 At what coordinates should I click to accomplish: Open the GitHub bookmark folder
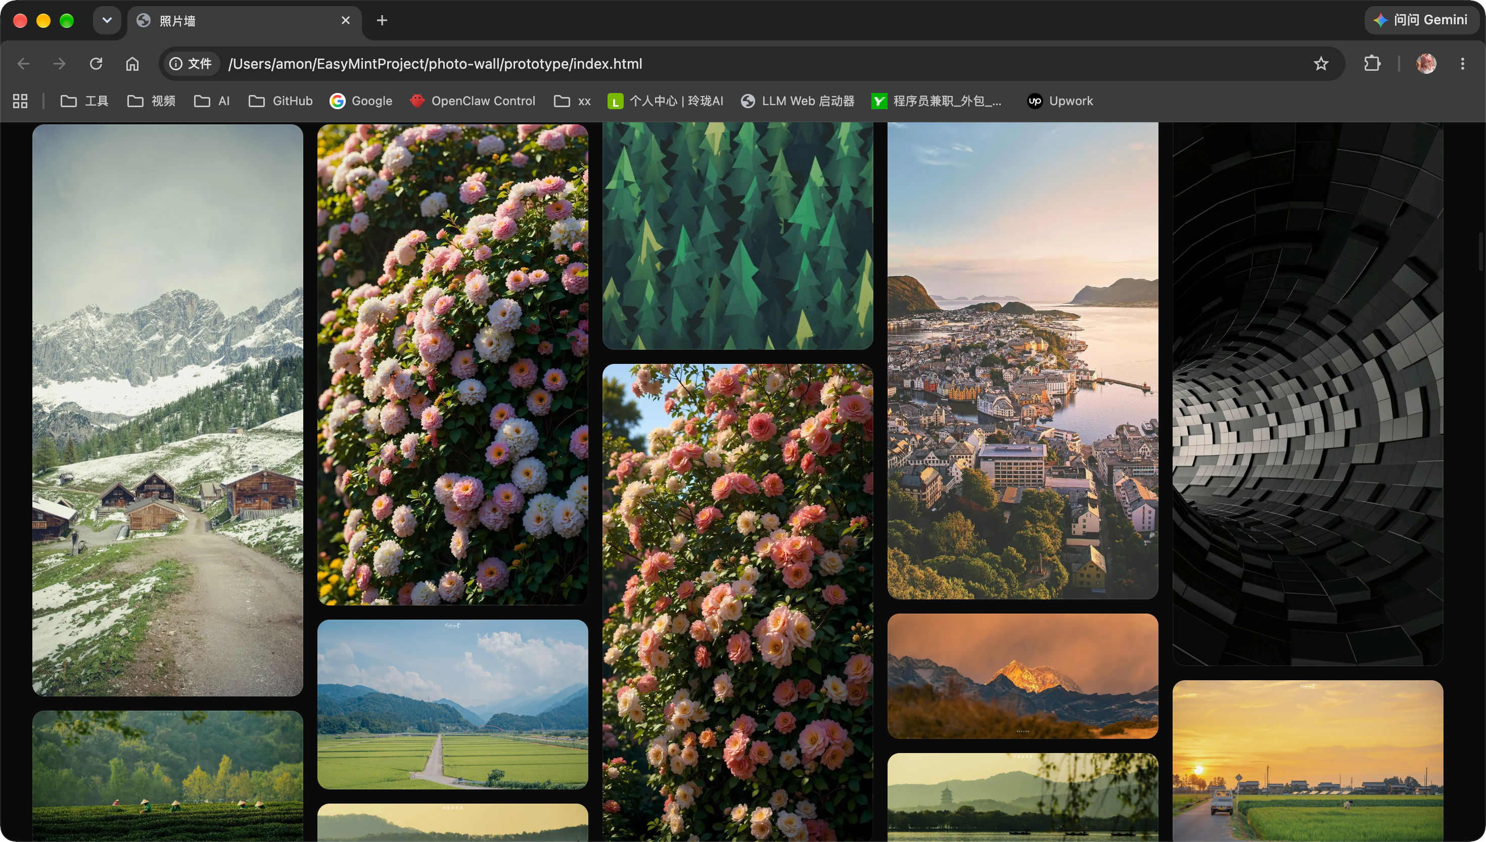pyautogui.click(x=281, y=101)
